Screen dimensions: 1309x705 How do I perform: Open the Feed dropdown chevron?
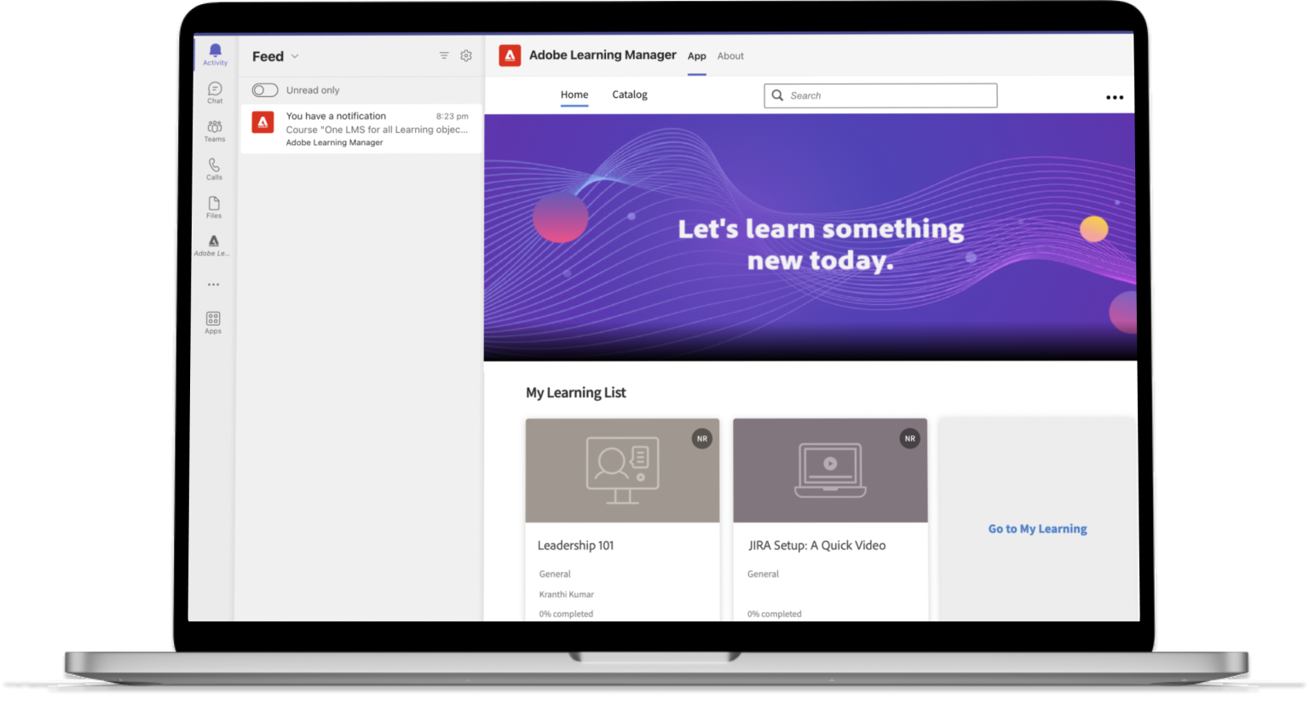[294, 56]
